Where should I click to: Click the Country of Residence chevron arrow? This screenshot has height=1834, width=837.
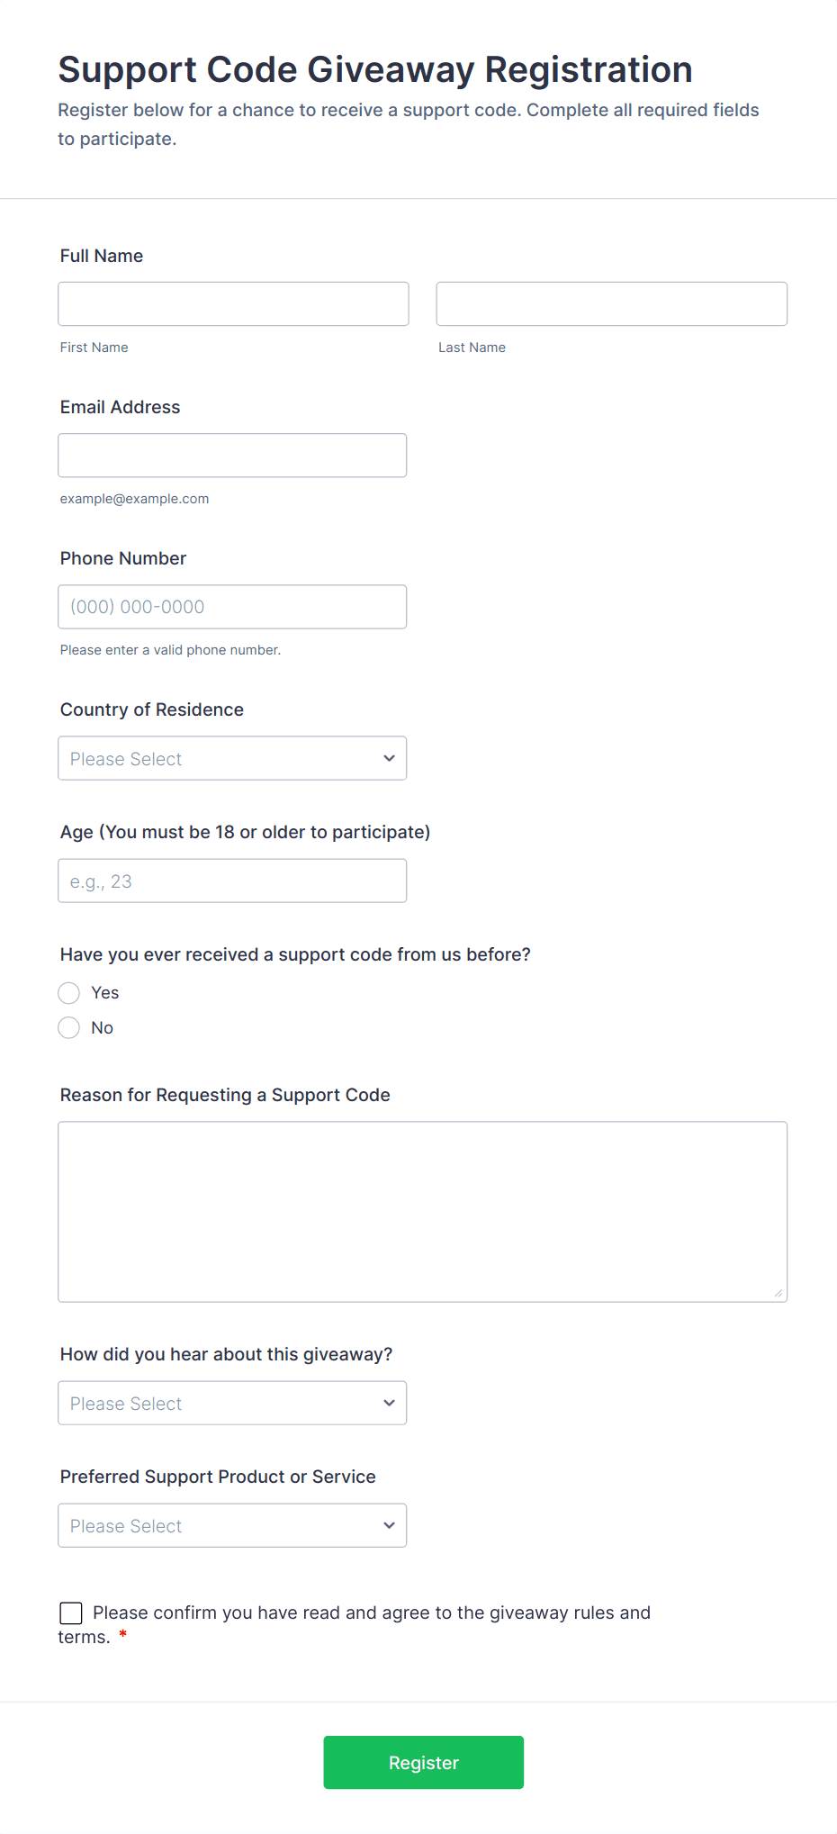389,758
